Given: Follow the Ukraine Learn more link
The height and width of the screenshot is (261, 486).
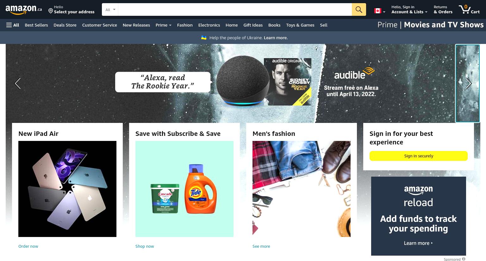Looking at the screenshot, I should [x=276, y=38].
